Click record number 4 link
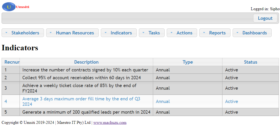Viewport: 280px width, 128px height. [x=6, y=101]
